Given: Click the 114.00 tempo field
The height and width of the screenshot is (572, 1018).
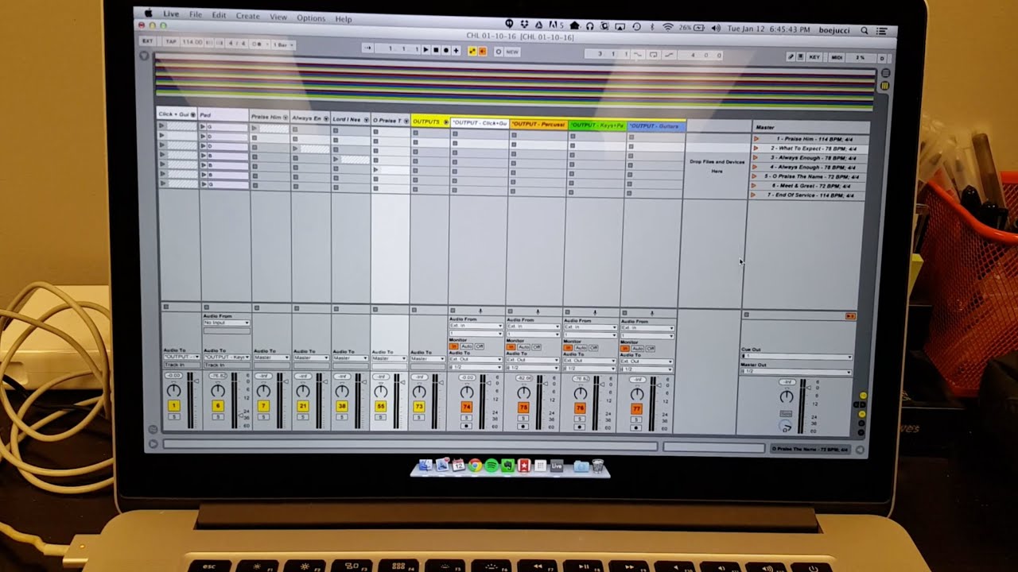Looking at the screenshot, I should point(192,41).
